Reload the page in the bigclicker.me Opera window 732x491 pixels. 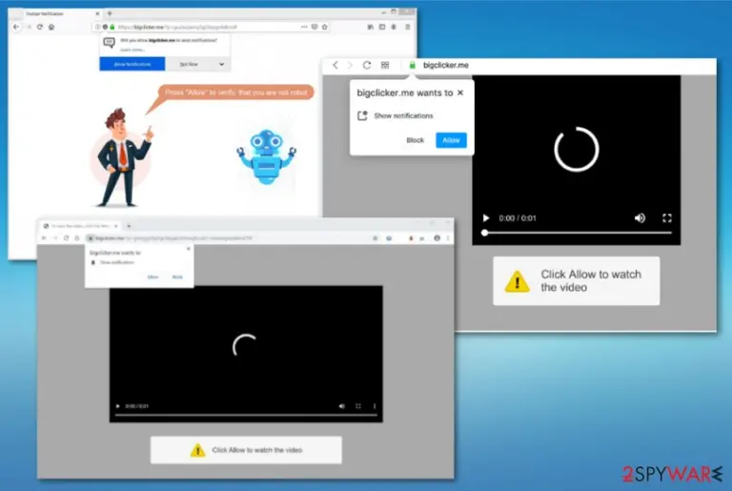(367, 65)
